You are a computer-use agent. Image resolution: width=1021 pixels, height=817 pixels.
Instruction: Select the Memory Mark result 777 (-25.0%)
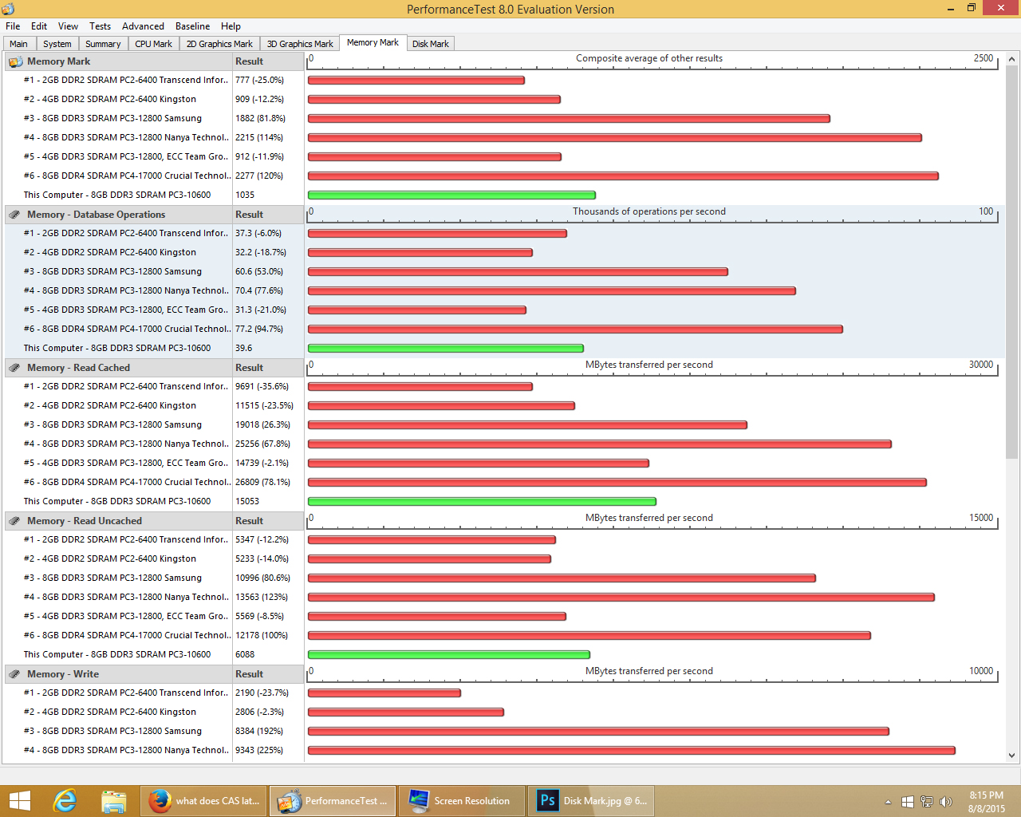point(259,80)
